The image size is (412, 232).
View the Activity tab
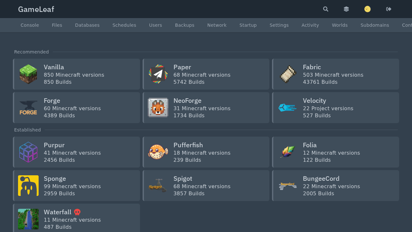(x=310, y=25)
